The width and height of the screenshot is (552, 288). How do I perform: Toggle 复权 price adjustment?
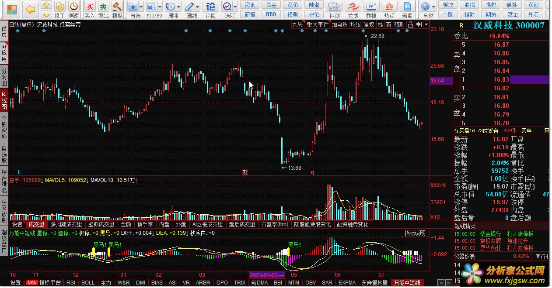369,24
